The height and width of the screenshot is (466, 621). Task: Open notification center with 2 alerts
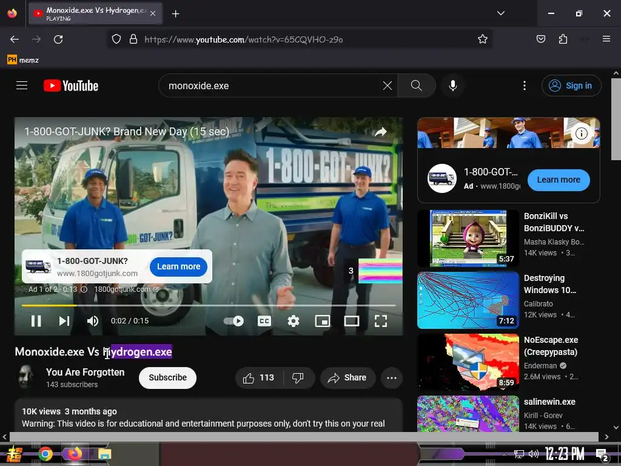point(602,455)
